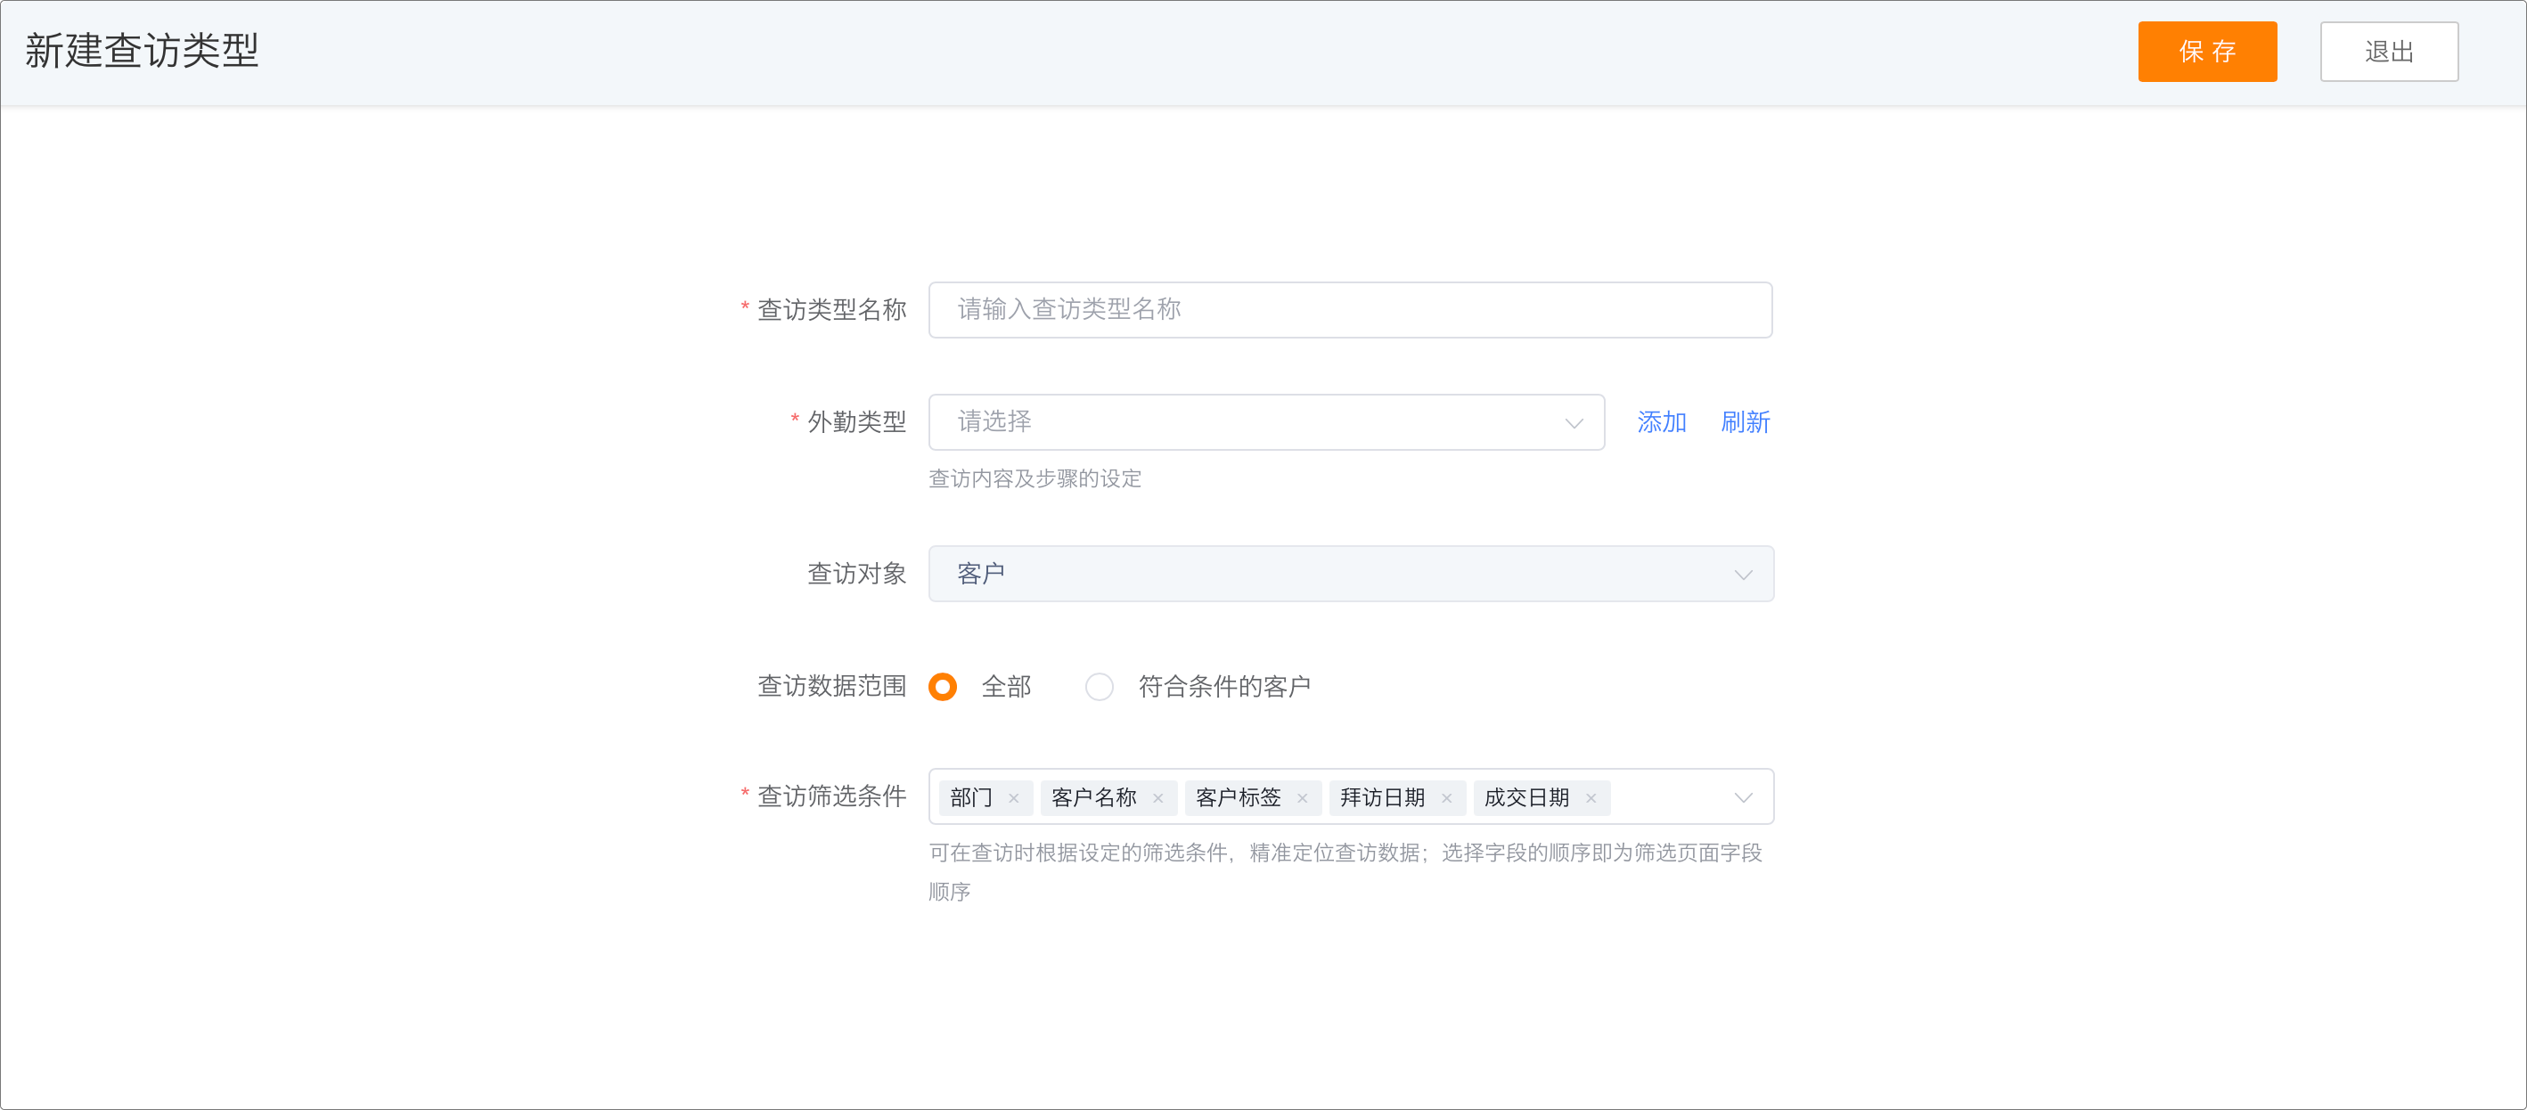
Task: Remove the 成交日期 tag
Action: pos(1591,798)
